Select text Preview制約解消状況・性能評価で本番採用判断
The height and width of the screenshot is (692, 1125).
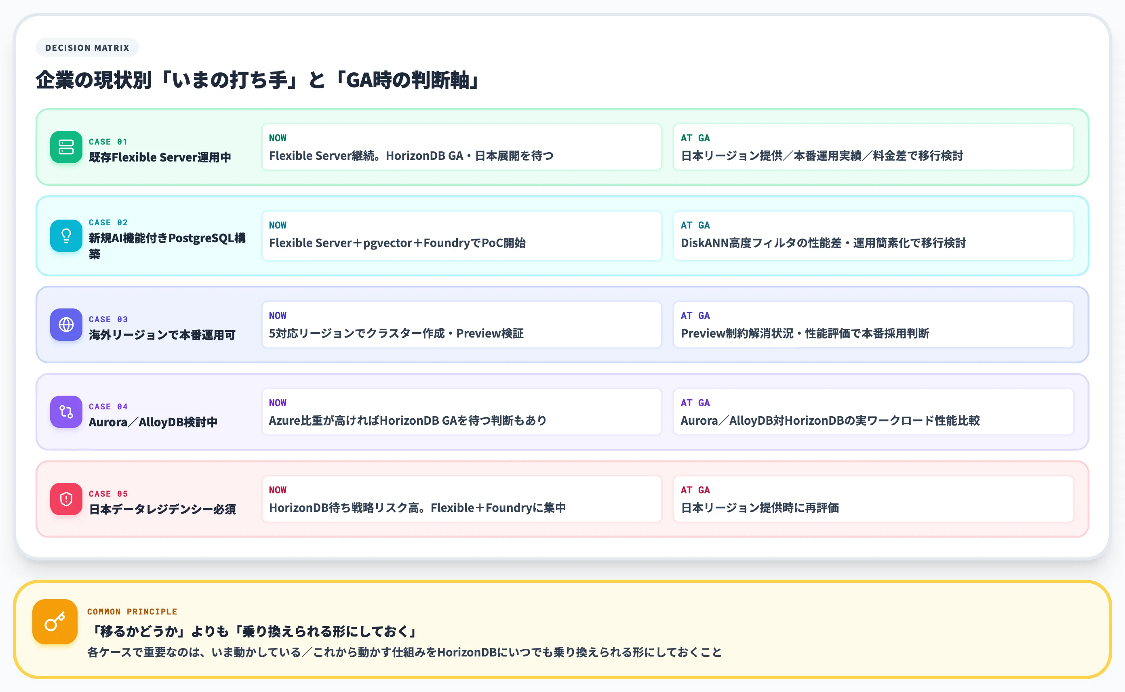point(805,333)
